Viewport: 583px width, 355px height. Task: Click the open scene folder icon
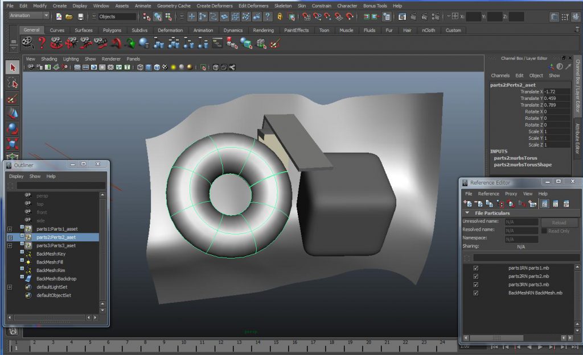pos(69,16)
